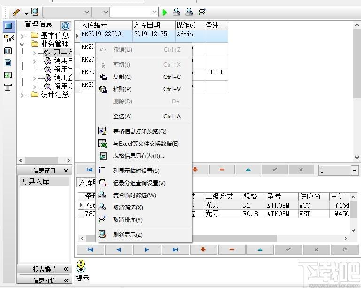Click the cancel sort toolbar icon
This screenshot has height=288, width=361.
pos(202,12)
